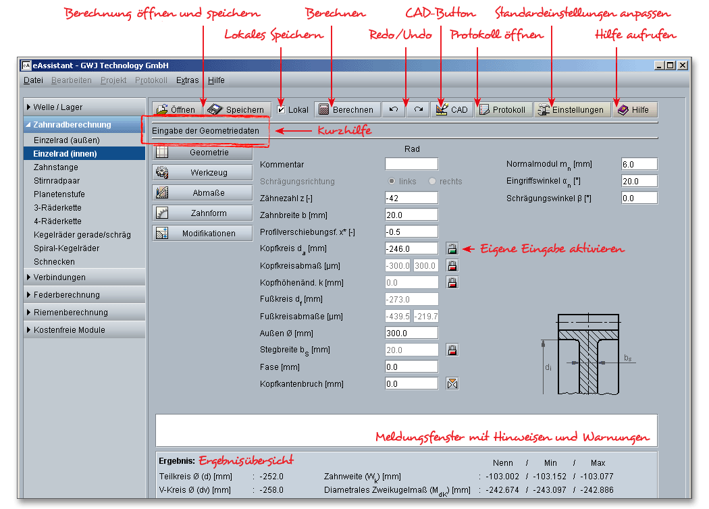The image size is (709, 509).
Task: Expand the Federberechnung section
Action: tap(84, 295)
